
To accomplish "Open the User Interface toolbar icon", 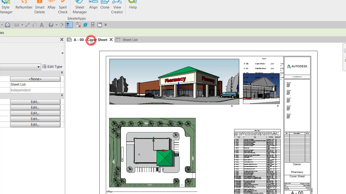I will click(x=99, y=25).
